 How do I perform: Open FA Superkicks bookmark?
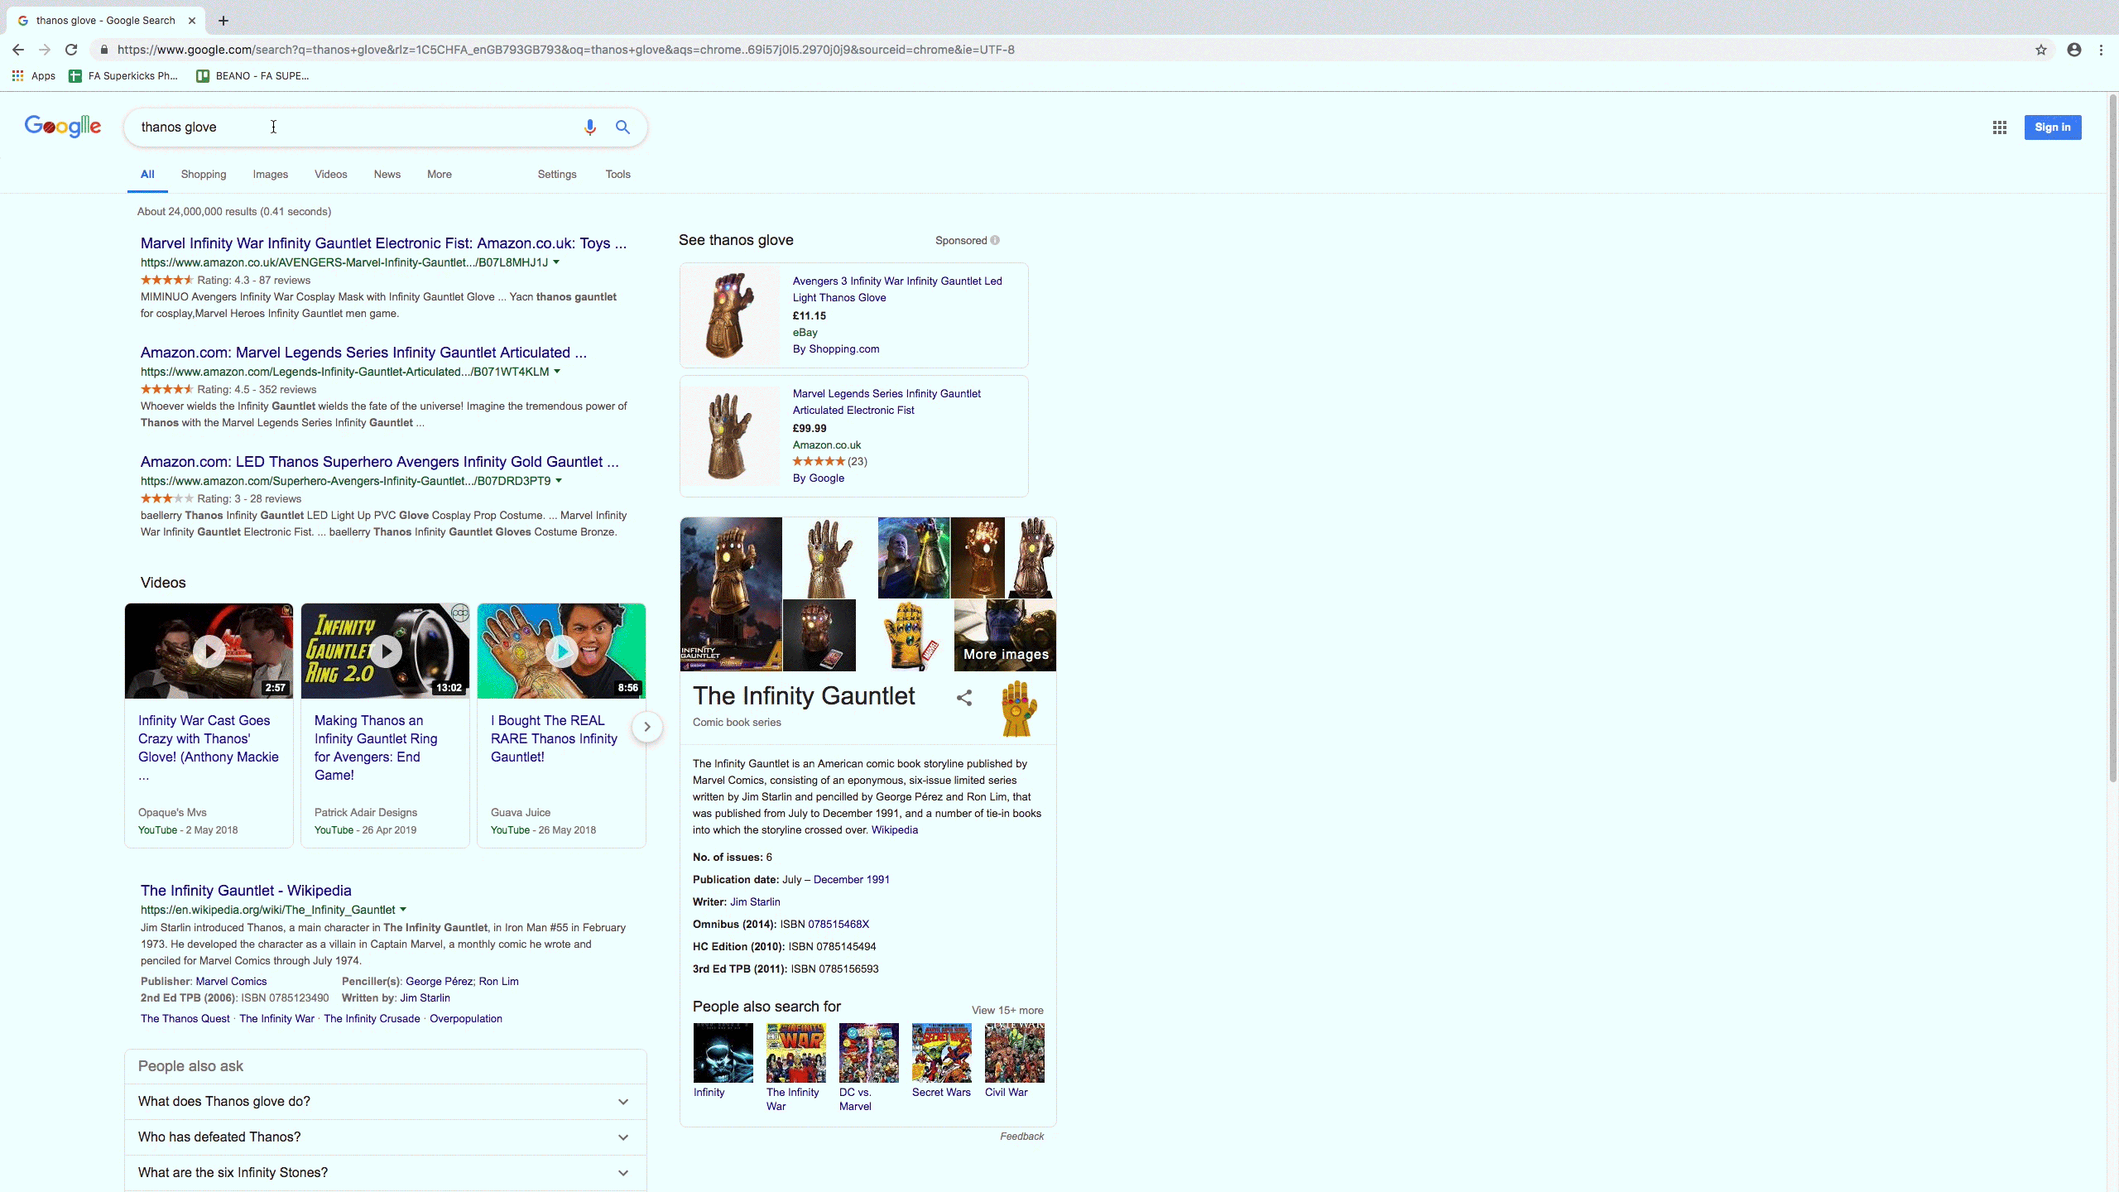coord(123,76)
